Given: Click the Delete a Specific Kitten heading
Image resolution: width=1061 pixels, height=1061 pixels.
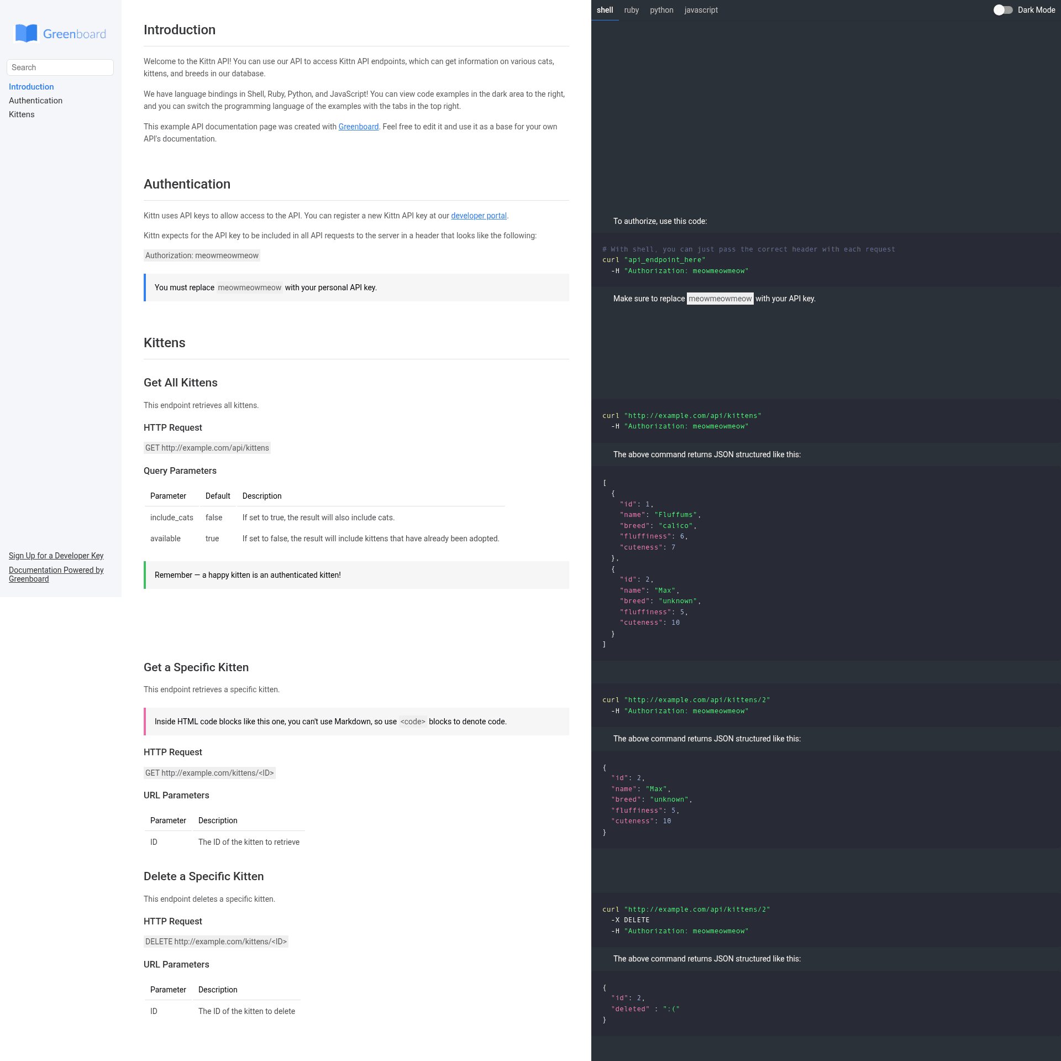Looking at the screenshot, I should point(204,876).
